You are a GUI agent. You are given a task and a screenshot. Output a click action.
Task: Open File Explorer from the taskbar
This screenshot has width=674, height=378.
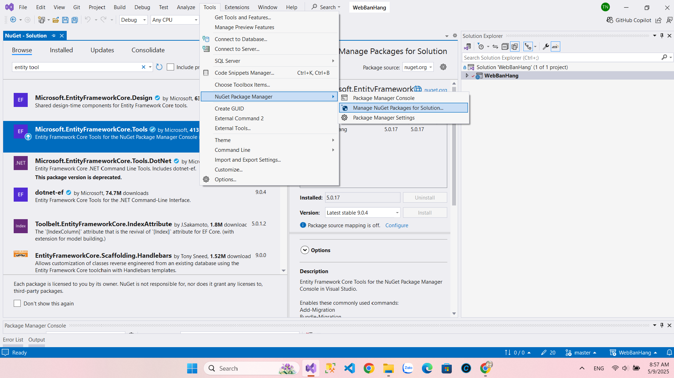tap(388, 368)
